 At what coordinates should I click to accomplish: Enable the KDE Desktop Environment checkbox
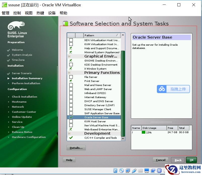point(71,65)
